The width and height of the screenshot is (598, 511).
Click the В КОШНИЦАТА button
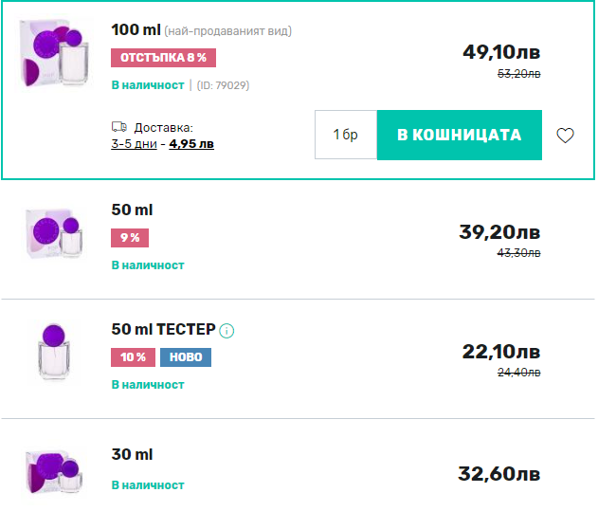(460, 136)
